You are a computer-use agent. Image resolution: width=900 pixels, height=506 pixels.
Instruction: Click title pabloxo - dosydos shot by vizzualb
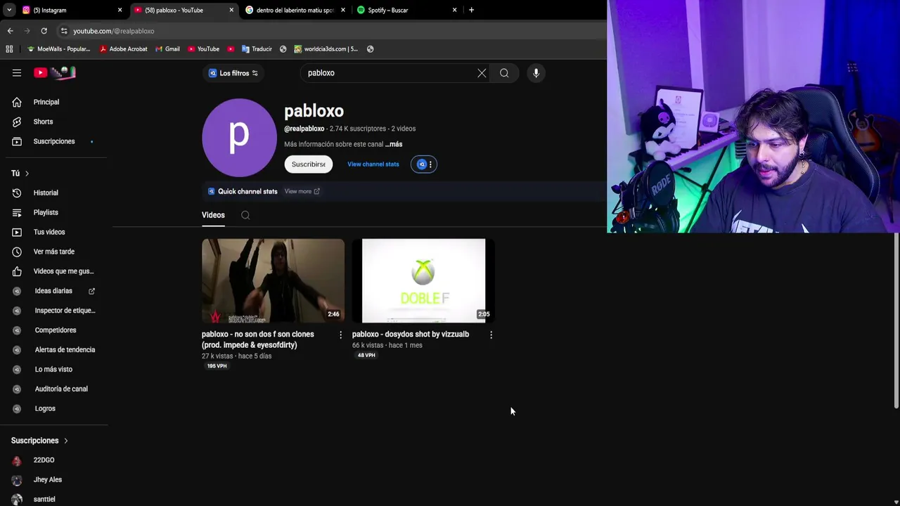tap(411, 335)
